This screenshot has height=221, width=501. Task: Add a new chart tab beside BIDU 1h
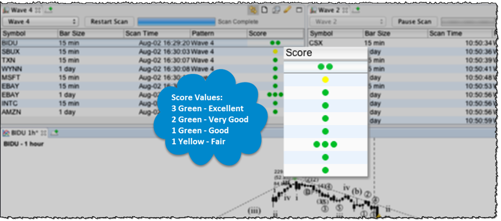pyautogui.click(x=55, y=132)
